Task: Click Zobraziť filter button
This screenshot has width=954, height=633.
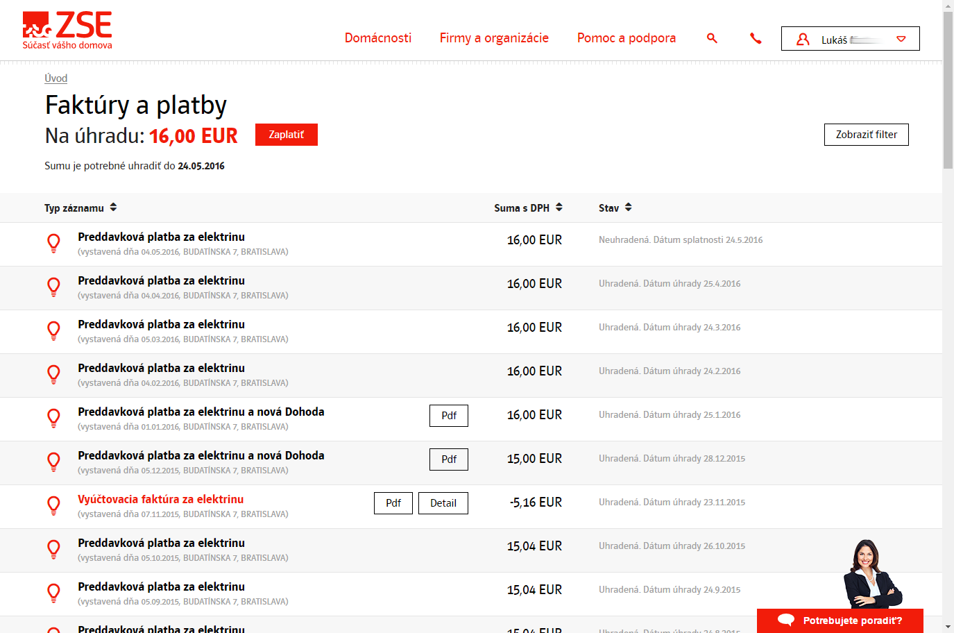Action: [x=867, y=135]
